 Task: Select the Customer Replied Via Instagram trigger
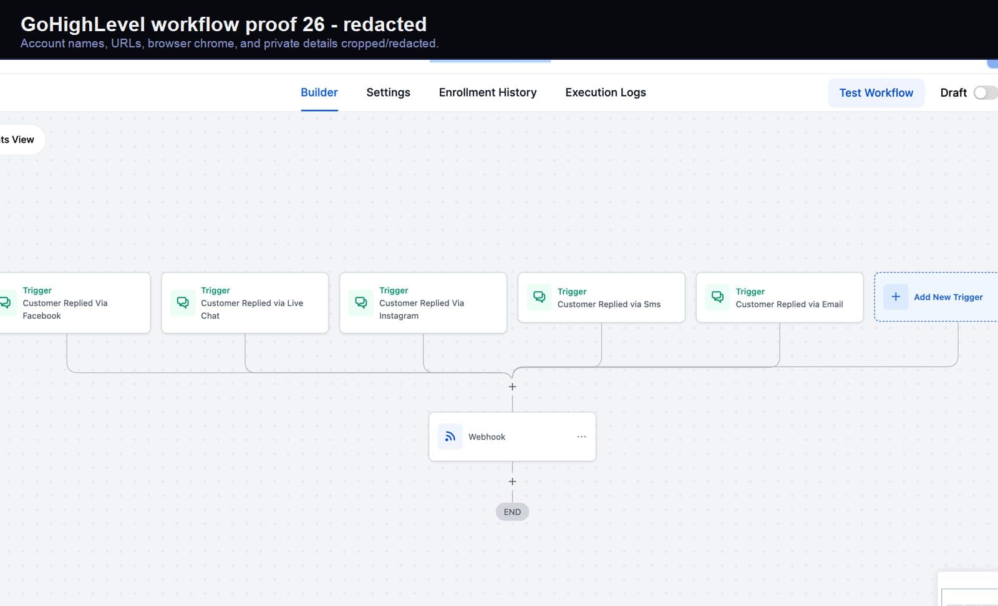pyautogui.click(x=423, y=302)
